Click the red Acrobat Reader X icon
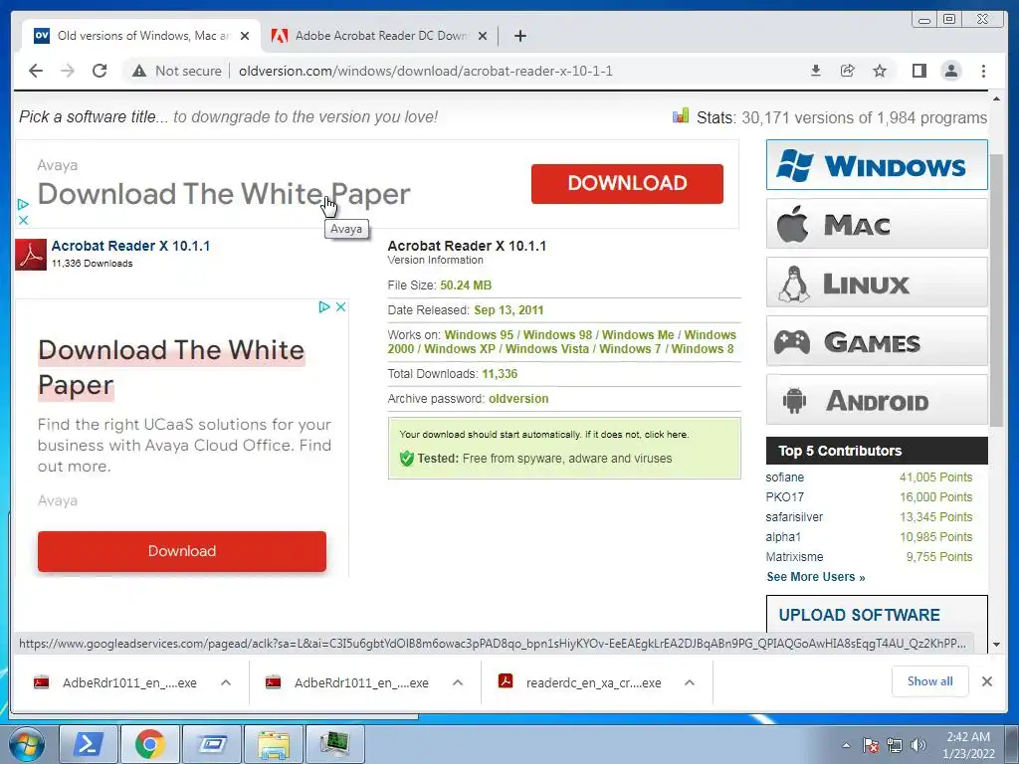 click(x=31, y=254)
